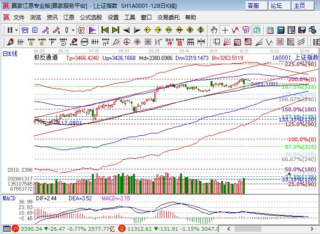This screenshot has width=320, height=234.
Task: Select the crosshair cursor tool
Action: click(225, 30)
